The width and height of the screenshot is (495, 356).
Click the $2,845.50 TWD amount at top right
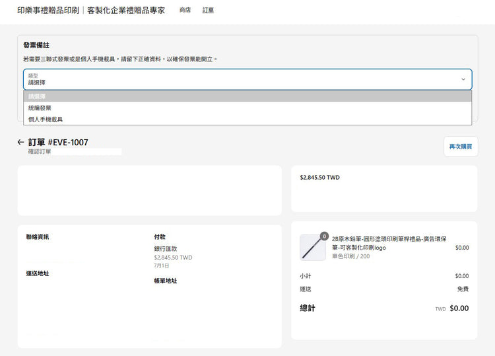tap(319, 178)
